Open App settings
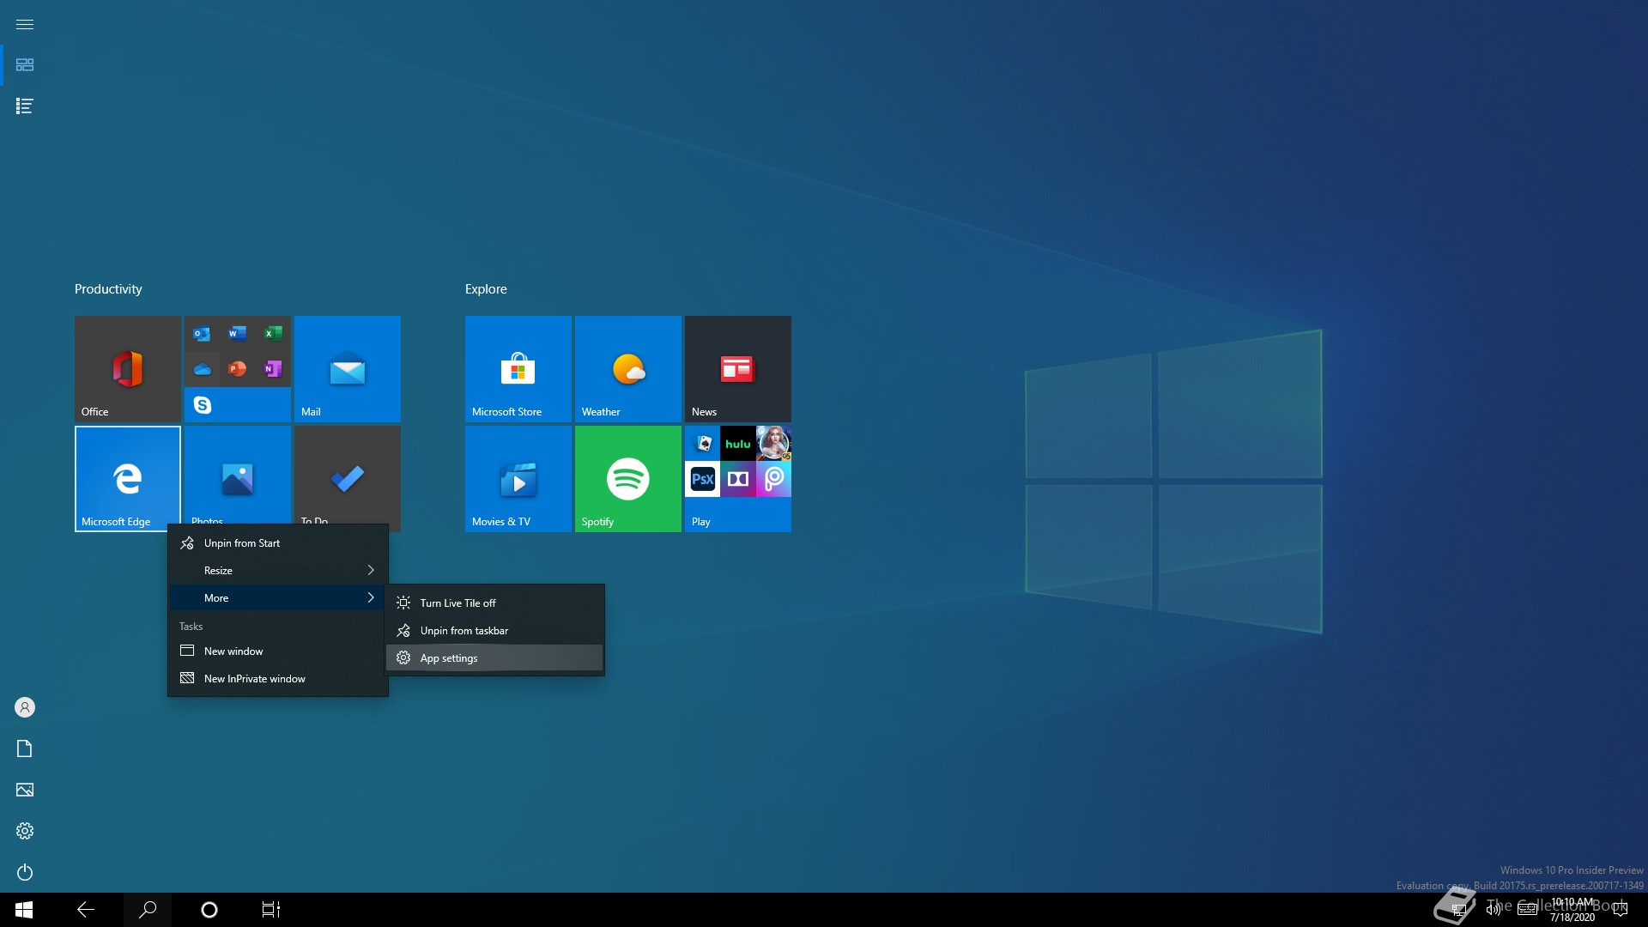 [x=494, y=658]
